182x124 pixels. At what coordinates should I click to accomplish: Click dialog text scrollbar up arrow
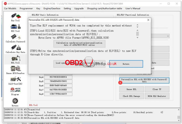tap(138, 30)
